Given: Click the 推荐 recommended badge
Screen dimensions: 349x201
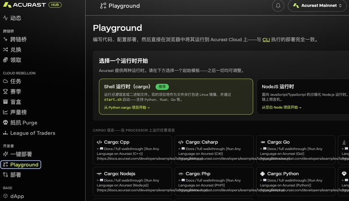Looking at the screenshot, I should (162, 87).
